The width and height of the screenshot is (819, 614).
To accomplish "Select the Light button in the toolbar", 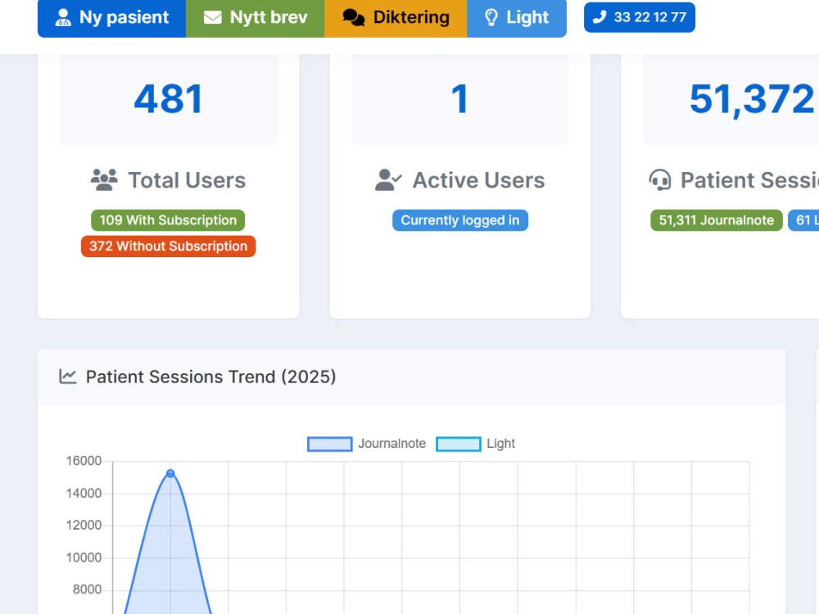I will click(x=517, y=18).
